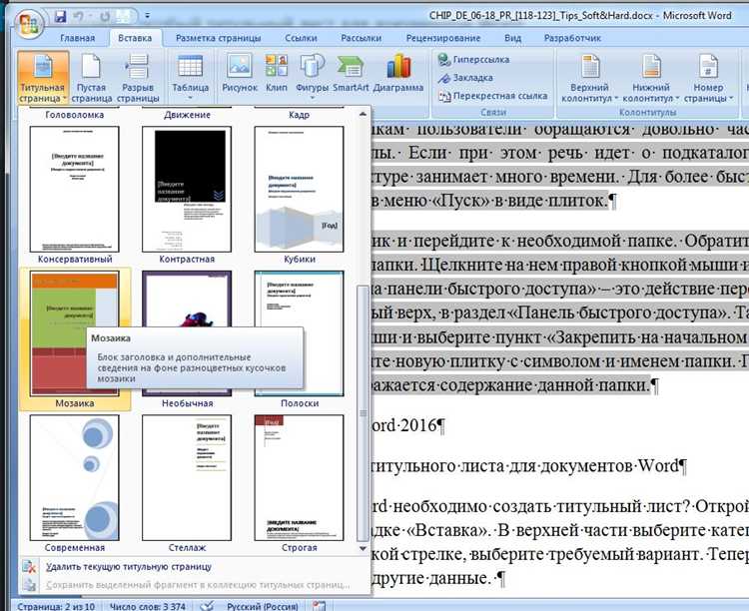Click the Гиперссылка button

tap(474, 60)
